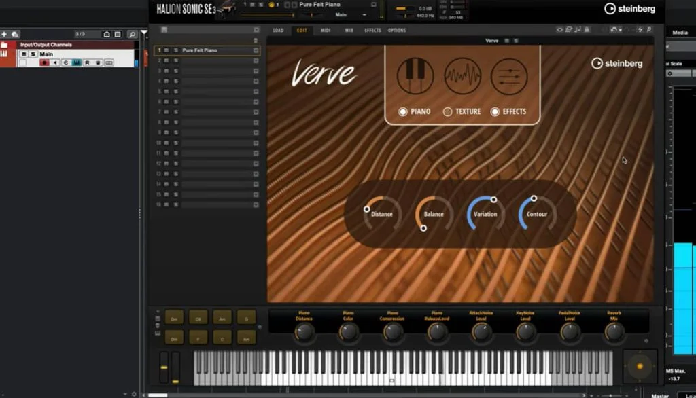Select the TEXTURE radio button
This screenshot has width=696, height=398.
[x=447, y=112]
